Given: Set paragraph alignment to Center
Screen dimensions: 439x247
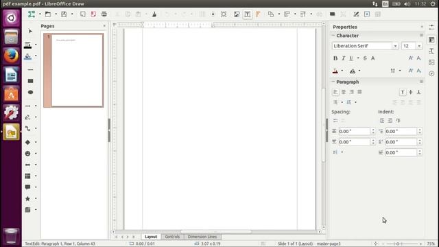Looking at the screenshot, I should 344,92.
